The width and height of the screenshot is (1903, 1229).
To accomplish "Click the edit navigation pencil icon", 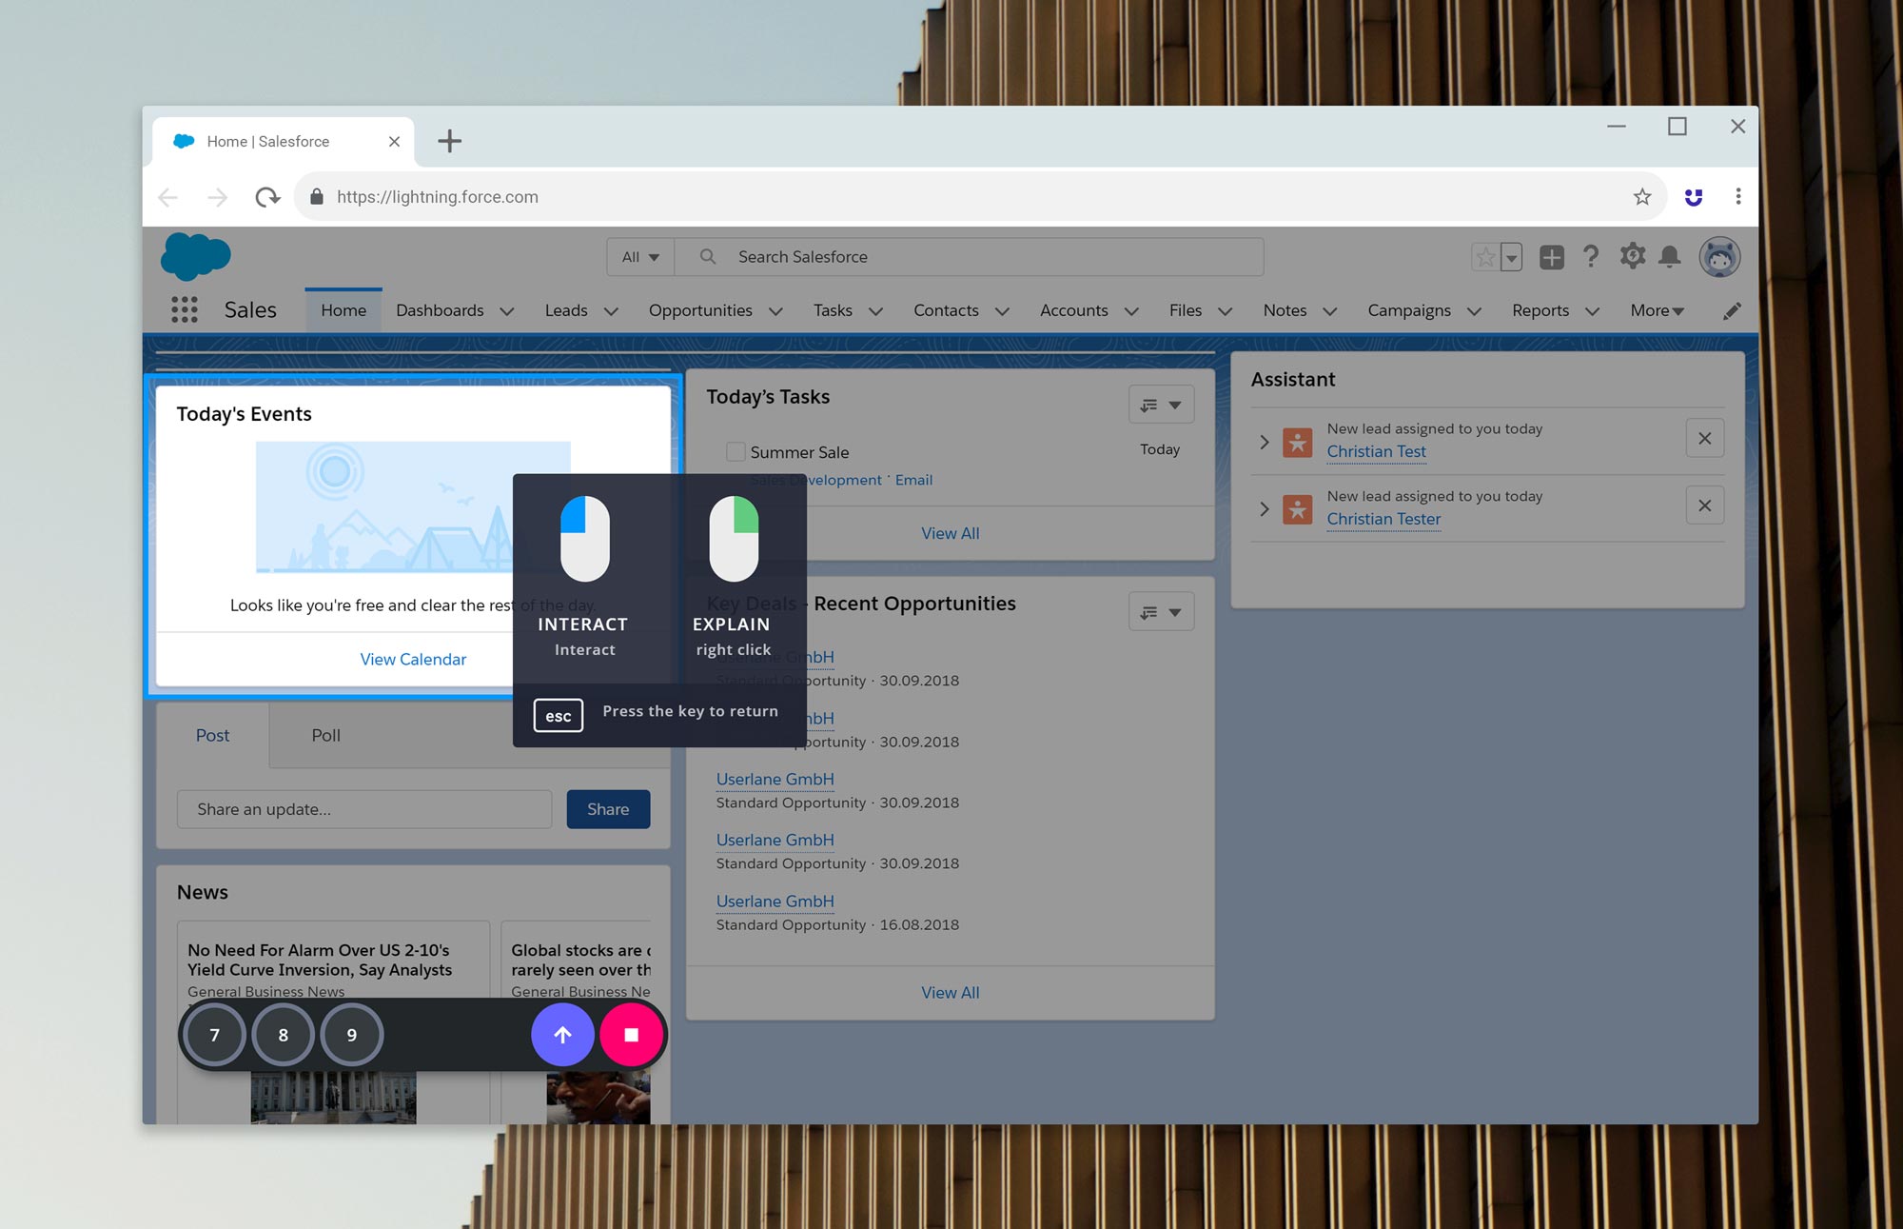I will 1732,311.
